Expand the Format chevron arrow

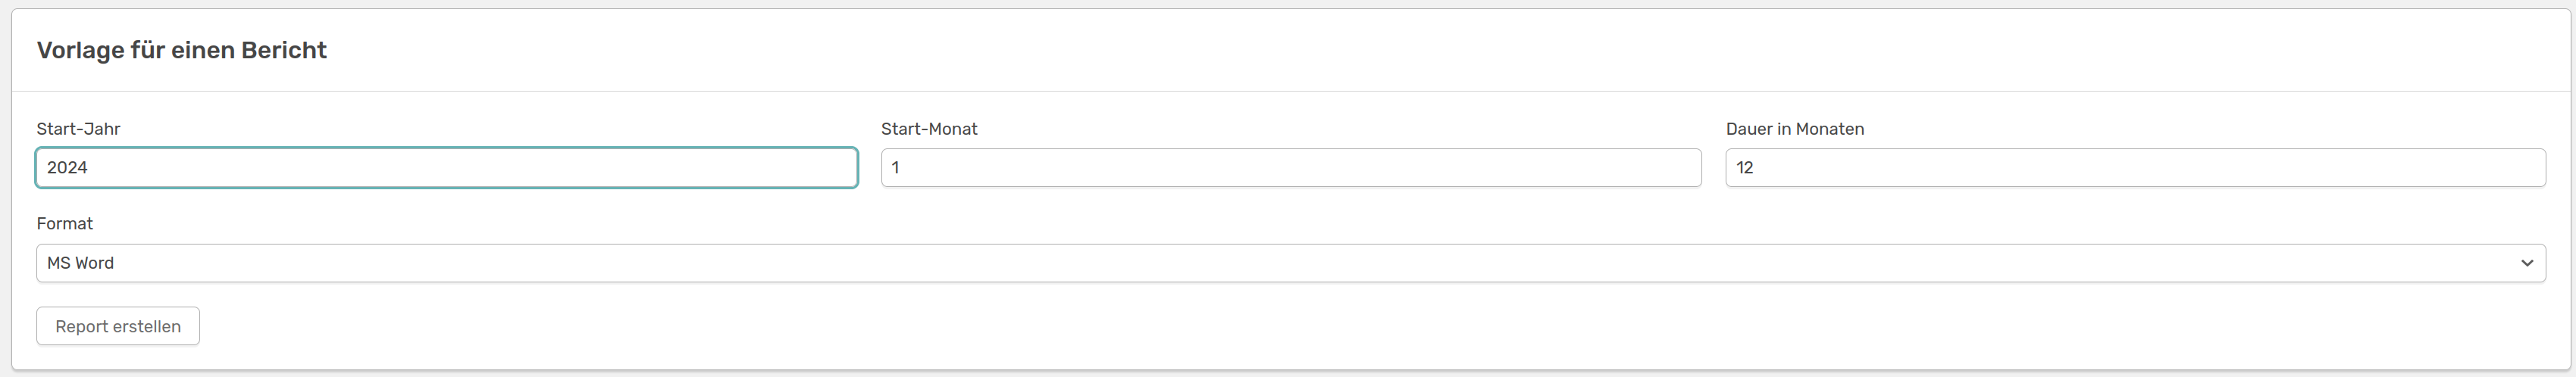(x=2526, y=263)
